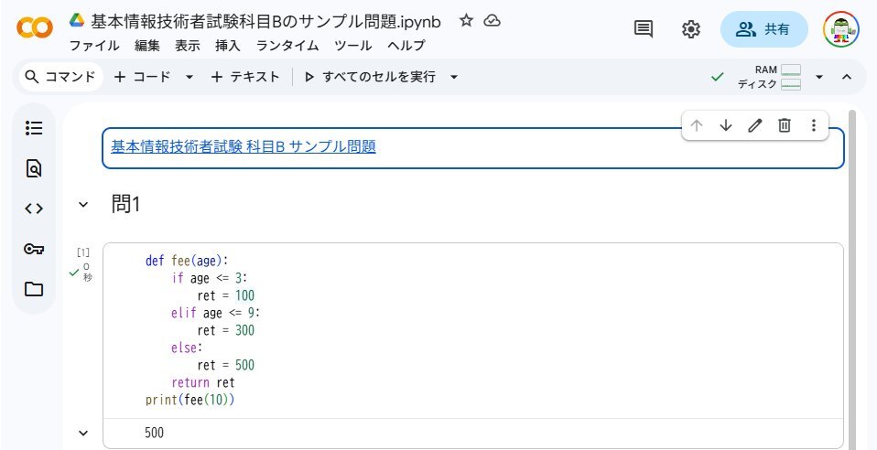The image size is (877, 450).
Task: Move the cell down with arrow icon
Action: [726, 125]
